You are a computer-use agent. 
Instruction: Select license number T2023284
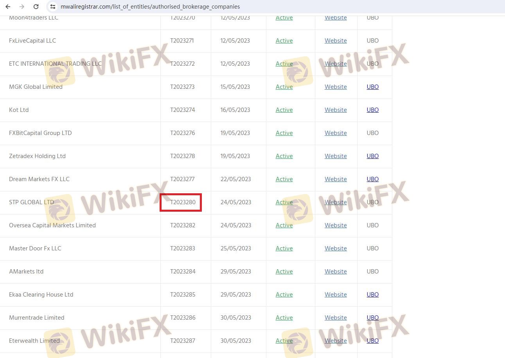(x=183, y=272)
